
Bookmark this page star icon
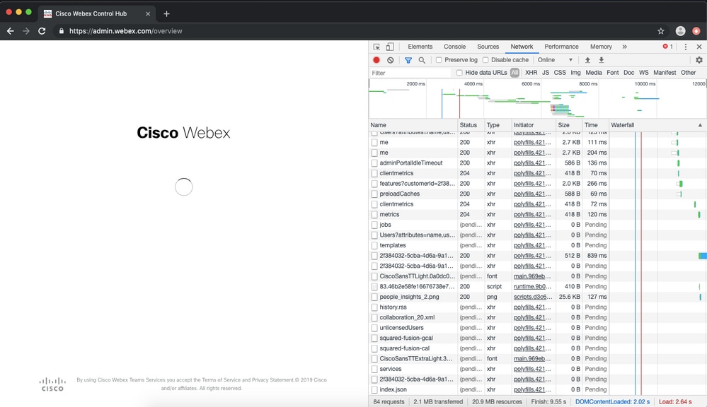coord(661,31)
